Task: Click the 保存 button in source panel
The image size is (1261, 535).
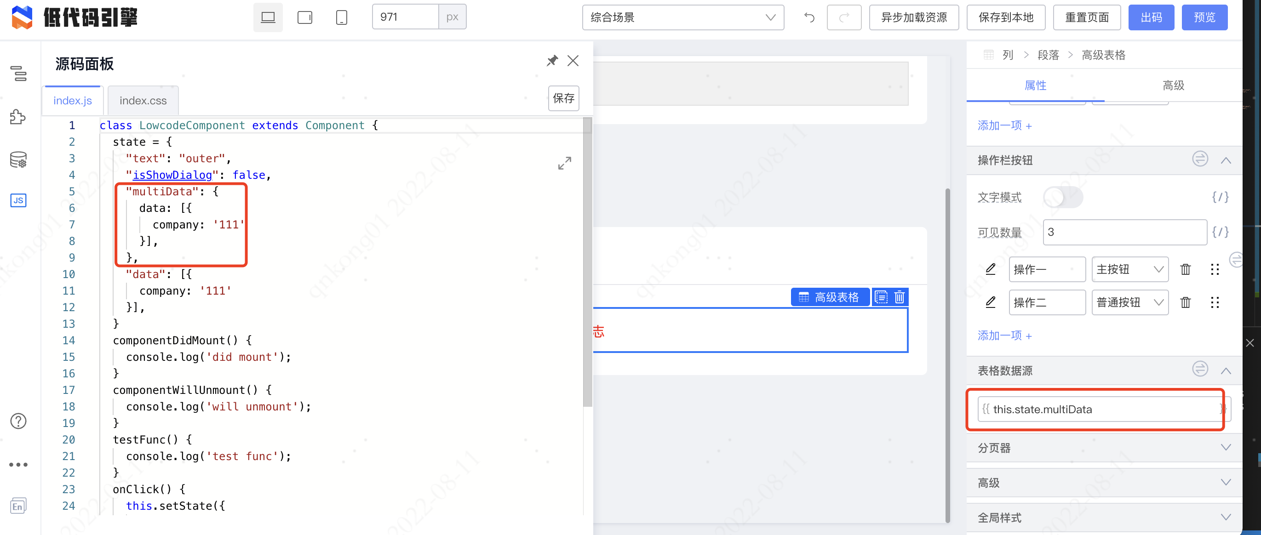Action: pos(563,98)
